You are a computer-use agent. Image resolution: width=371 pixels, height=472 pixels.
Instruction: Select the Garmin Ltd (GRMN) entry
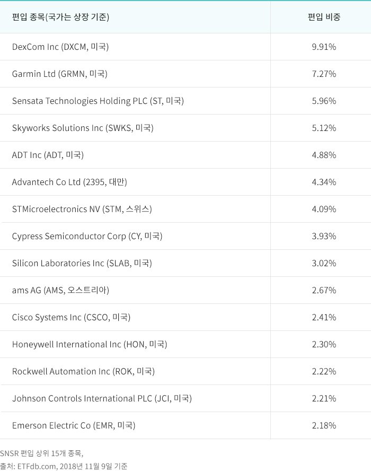60,74
